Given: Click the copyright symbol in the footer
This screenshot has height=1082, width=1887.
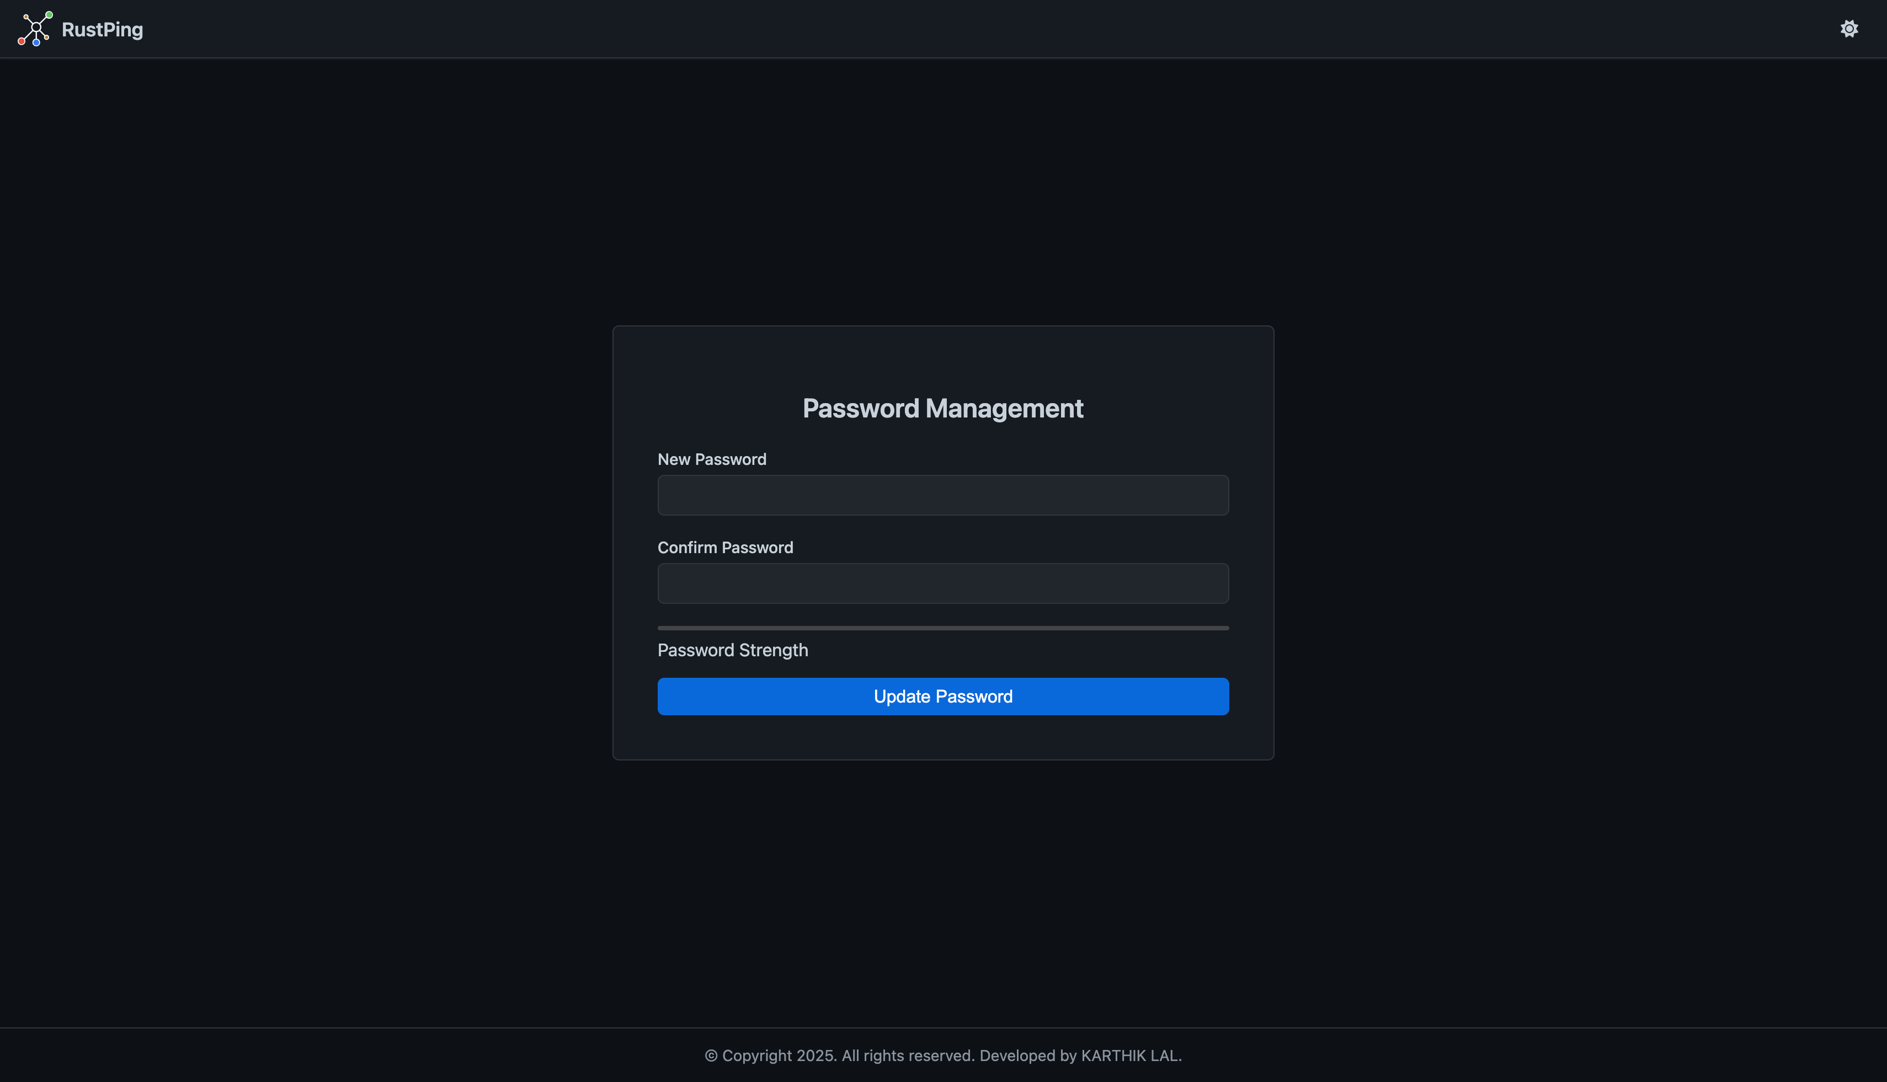Looking at the screenshot, I should point(711,1056).
